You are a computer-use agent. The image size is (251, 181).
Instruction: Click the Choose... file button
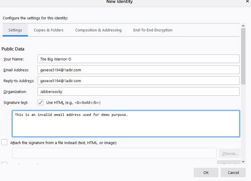(x=230, y=153)
